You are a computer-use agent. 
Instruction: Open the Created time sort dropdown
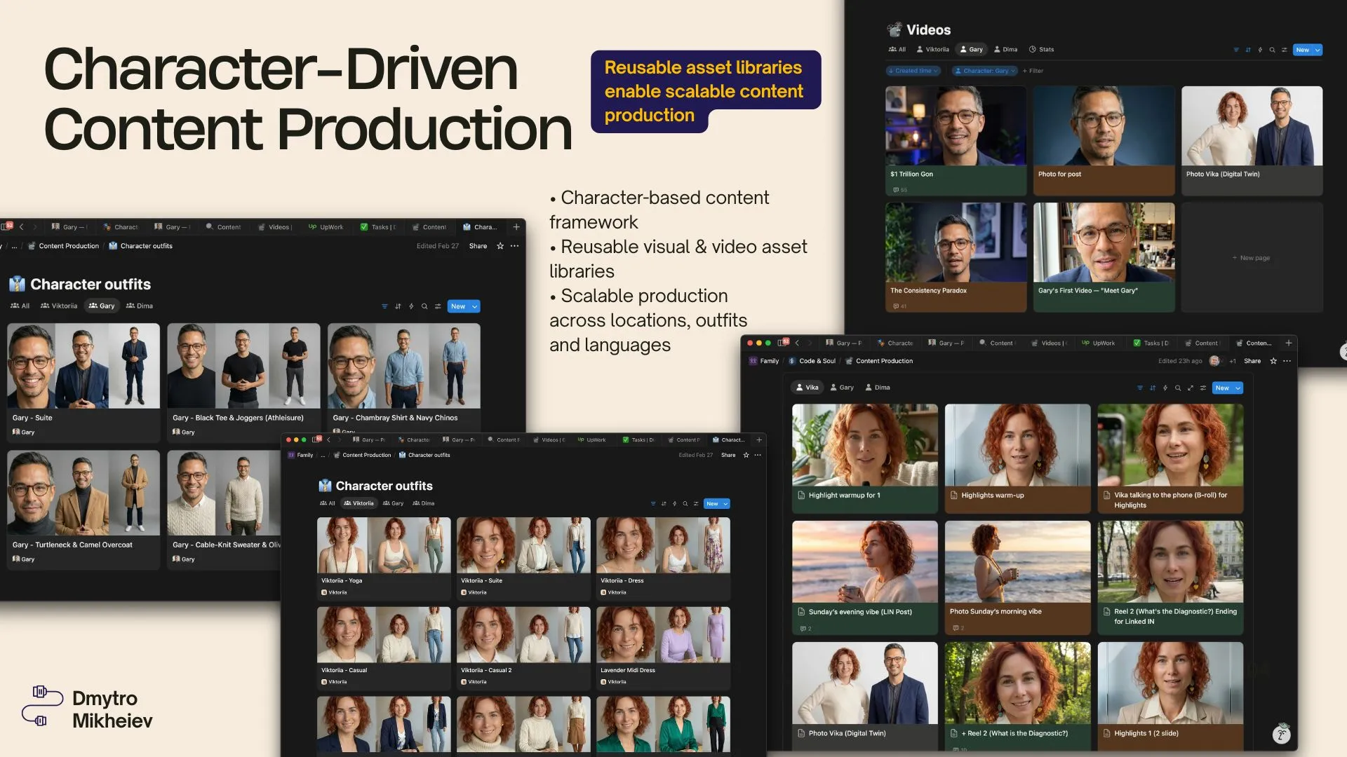(x=913, y=71)
